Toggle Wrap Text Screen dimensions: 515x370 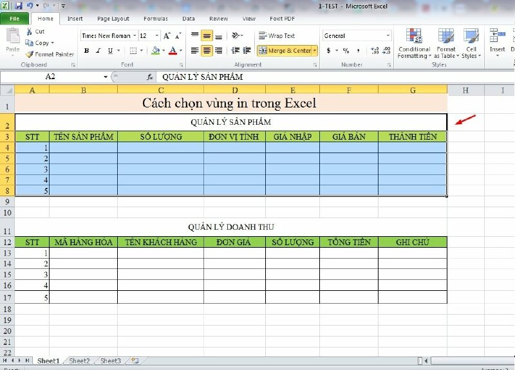tap(277, 35)
